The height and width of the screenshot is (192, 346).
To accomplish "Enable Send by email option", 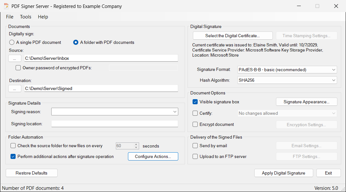I will pyautogui.click(x=195, y=146).
